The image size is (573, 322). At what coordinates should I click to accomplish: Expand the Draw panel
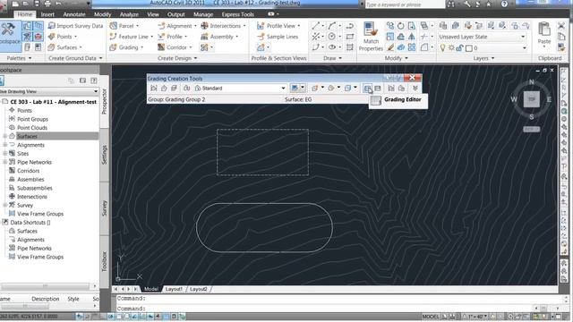point(332,58)
